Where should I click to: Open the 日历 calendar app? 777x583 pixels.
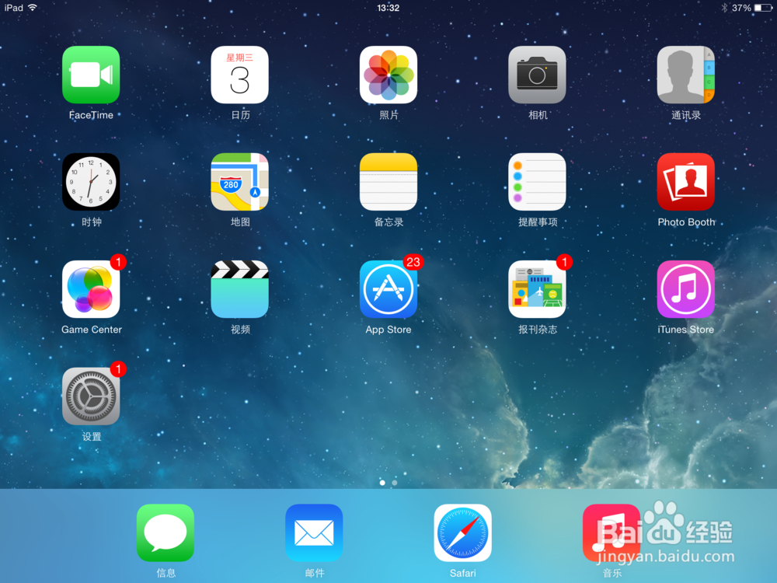click(240, 75)
